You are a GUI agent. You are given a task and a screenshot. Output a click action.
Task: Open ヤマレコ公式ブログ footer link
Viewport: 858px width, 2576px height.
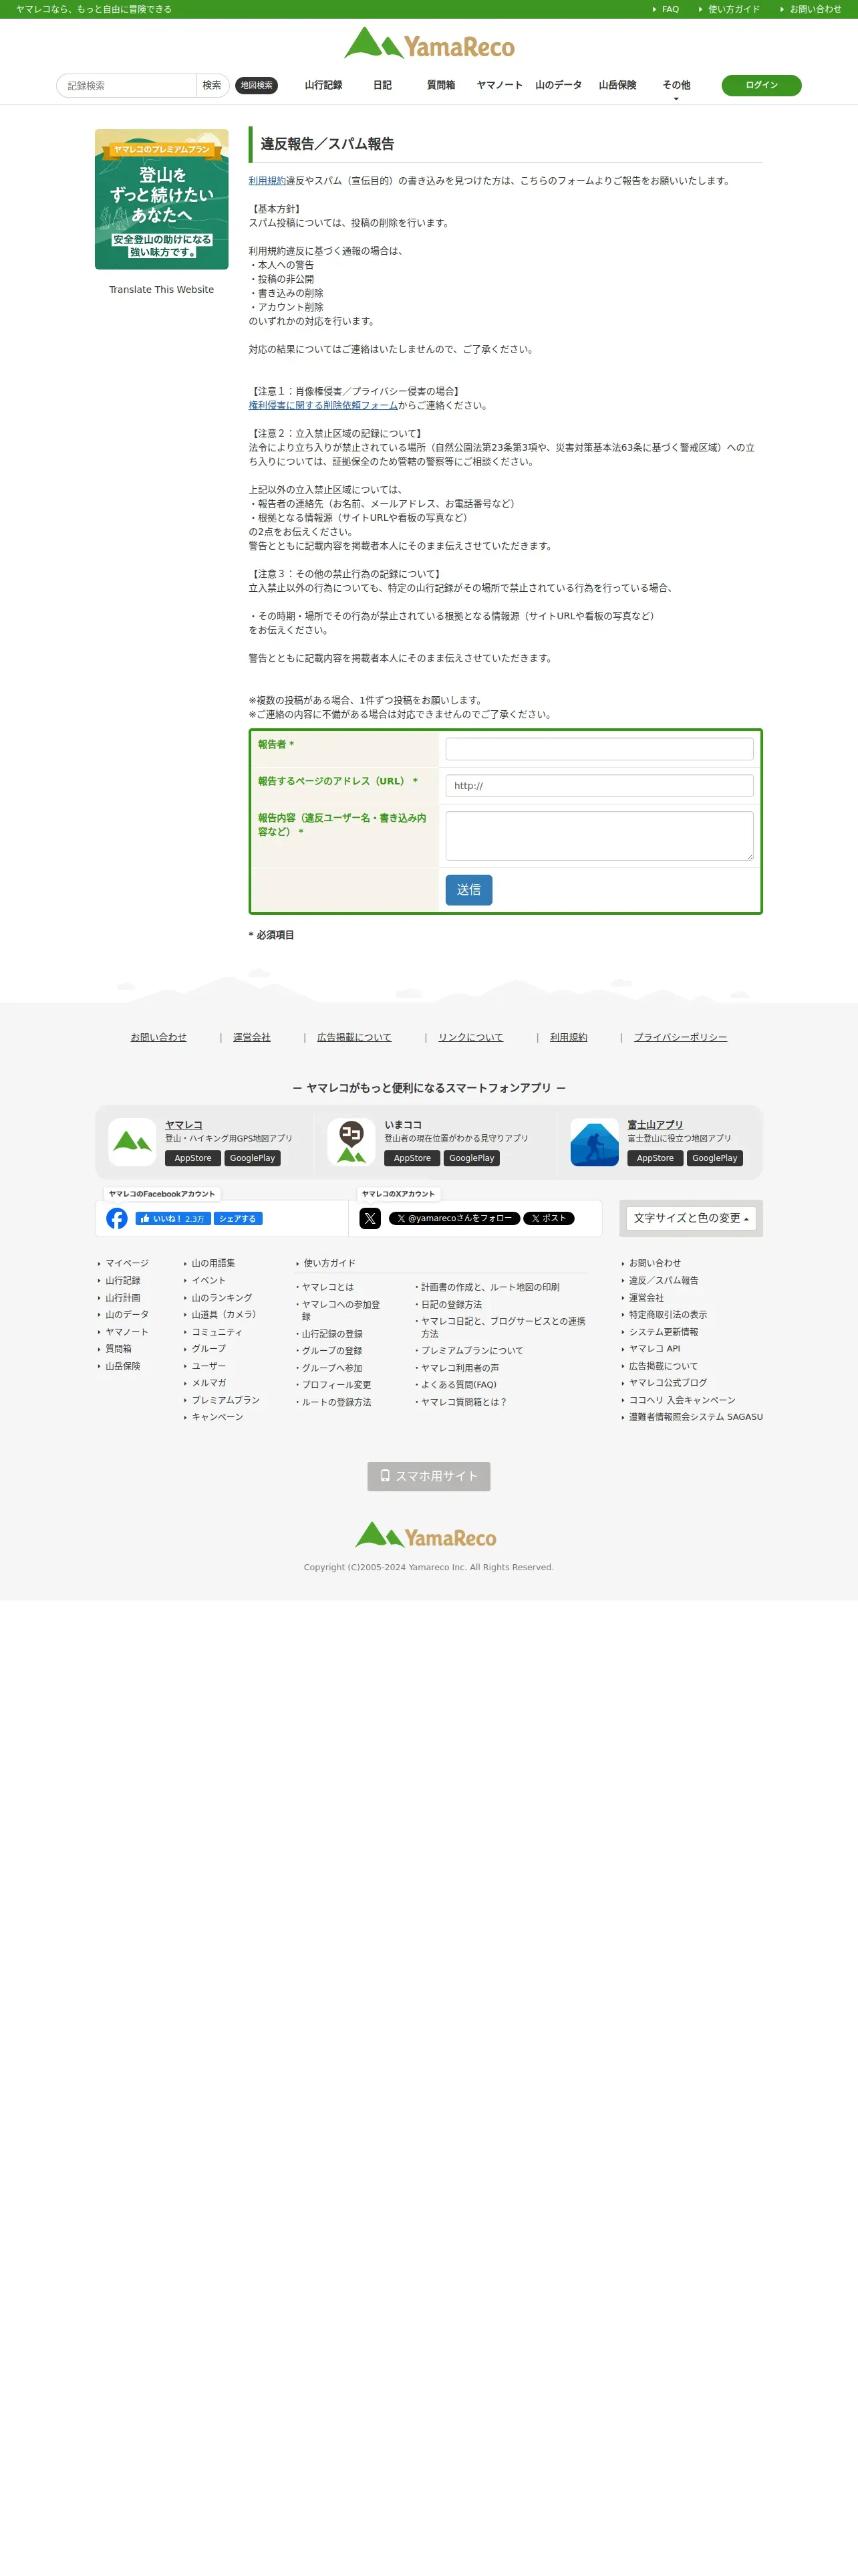(668, 1383)
